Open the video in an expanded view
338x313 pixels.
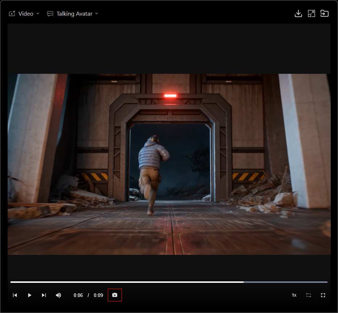pyautogui.click(x=311, y=13)
